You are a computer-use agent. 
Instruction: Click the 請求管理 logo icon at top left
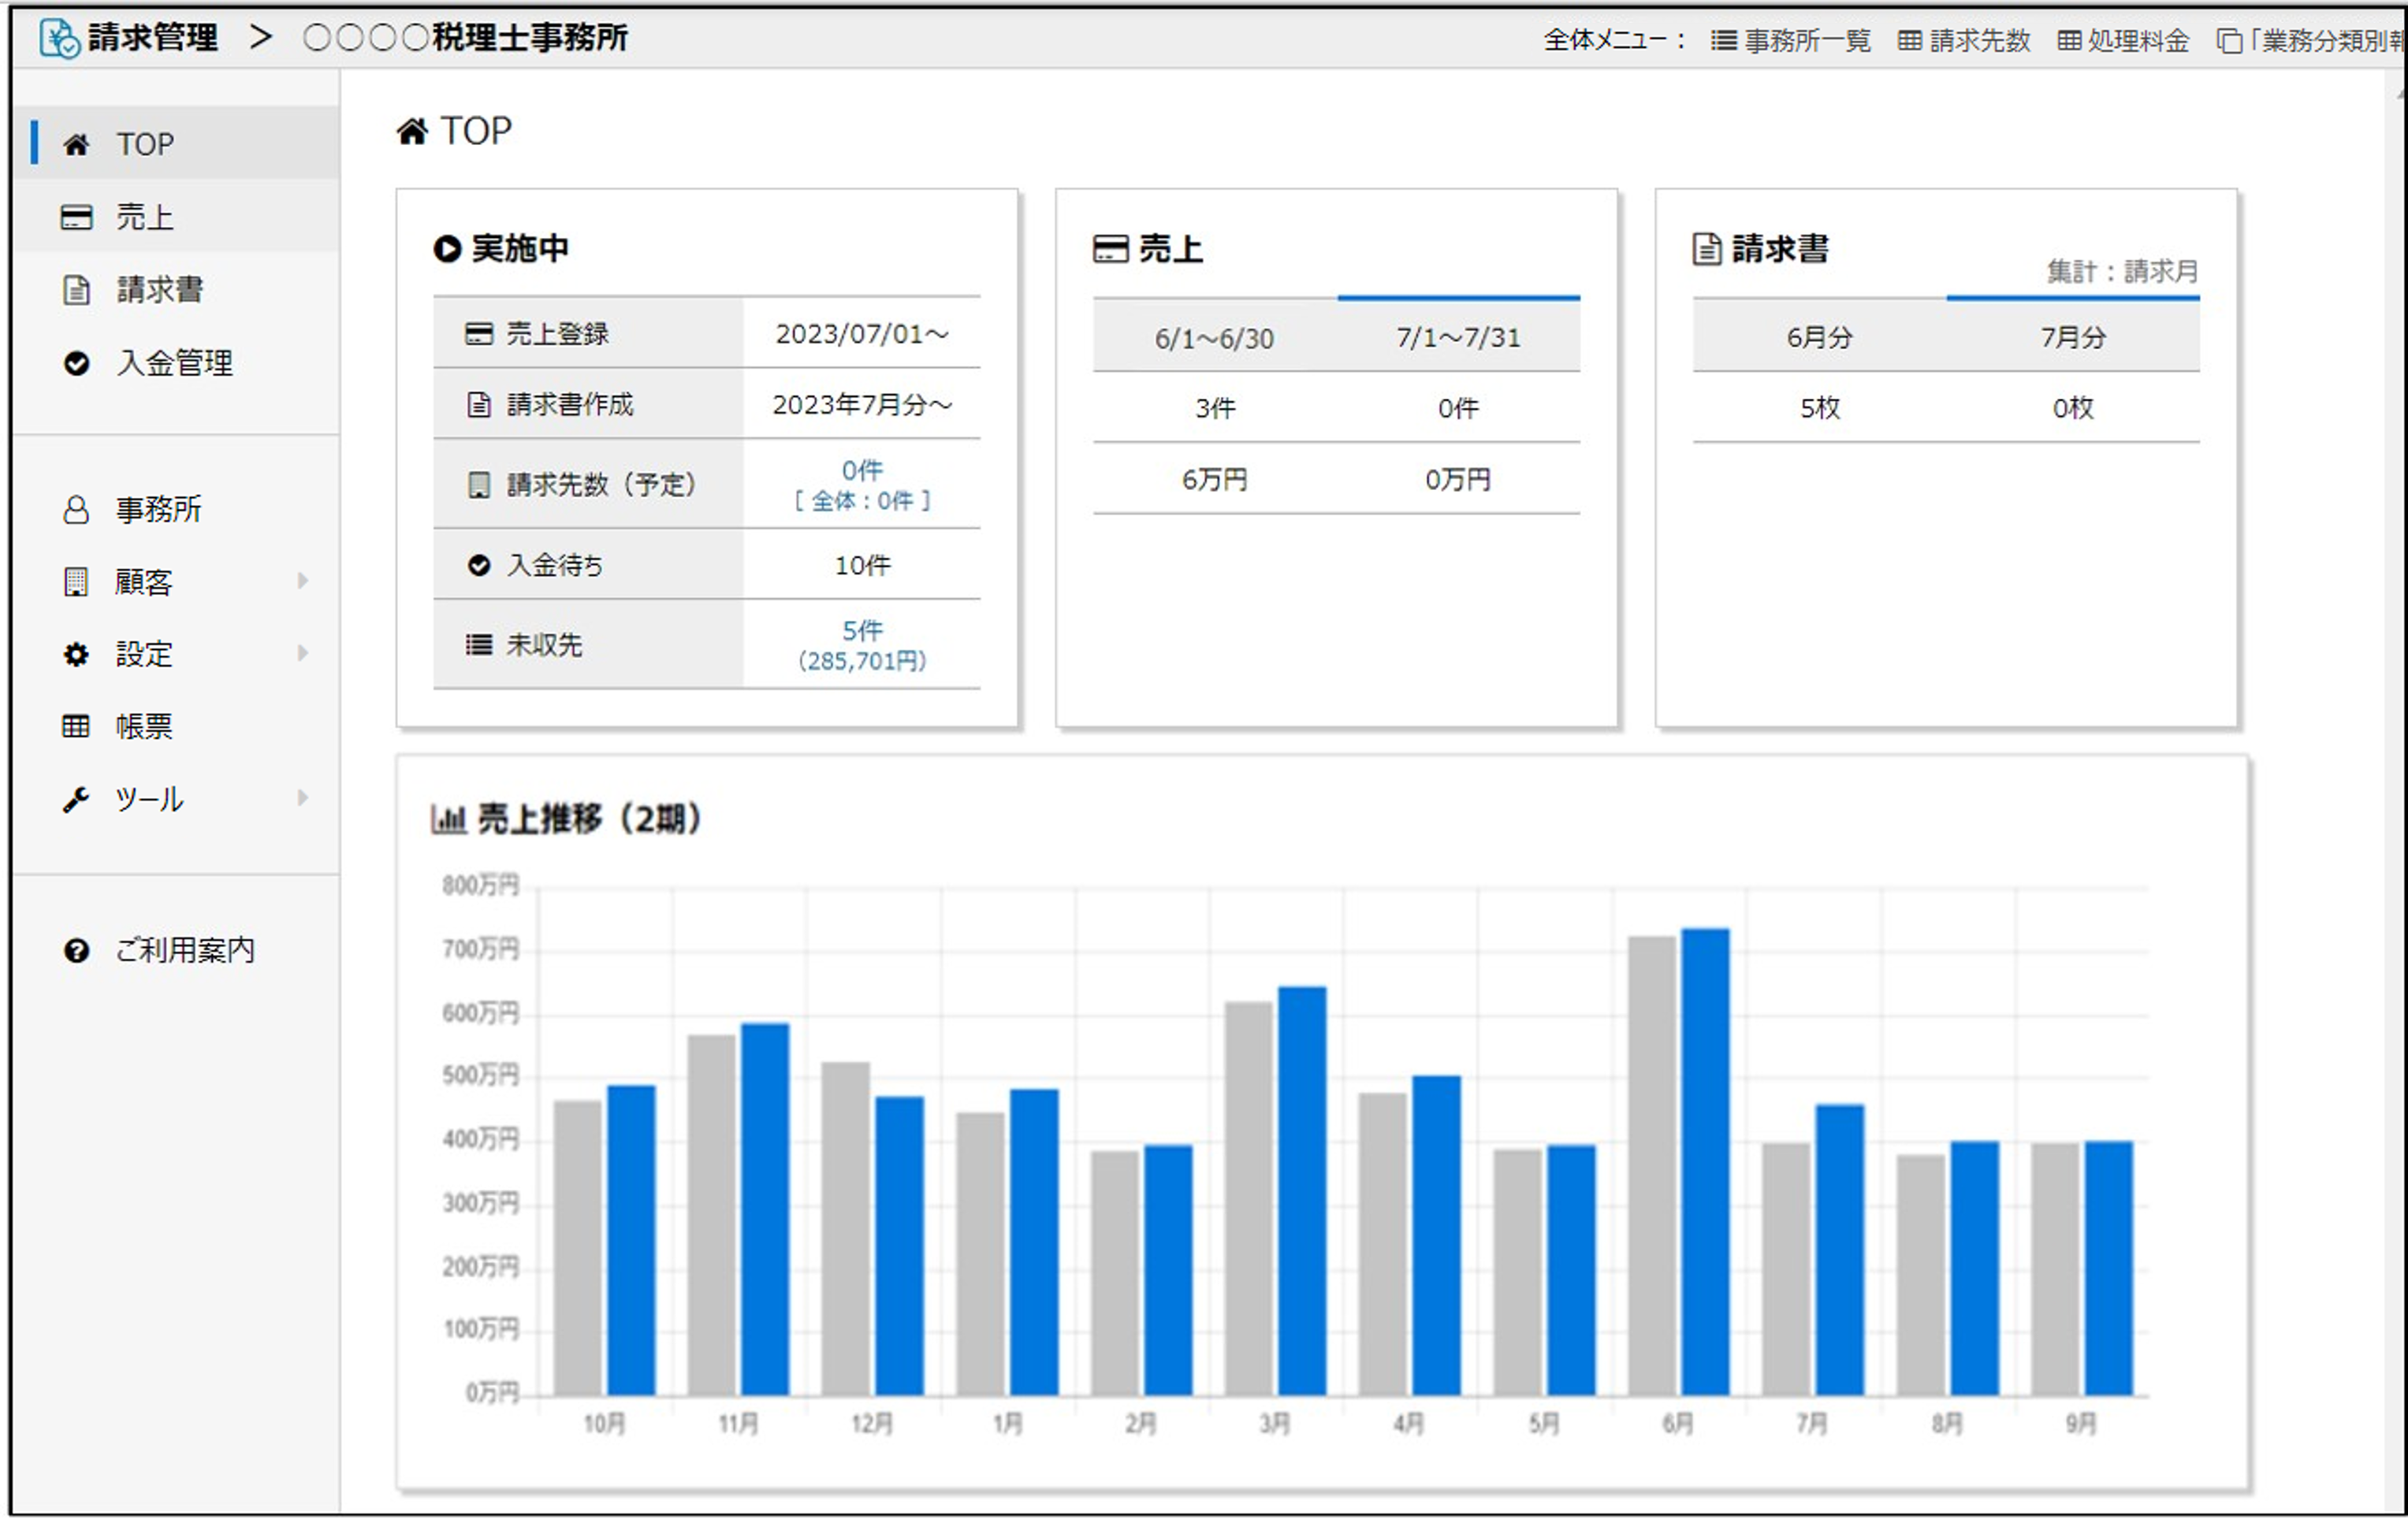coord(59,38)
